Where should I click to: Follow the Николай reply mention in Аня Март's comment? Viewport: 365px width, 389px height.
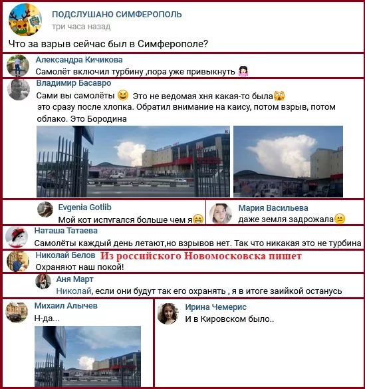click(x=74, y=291)
